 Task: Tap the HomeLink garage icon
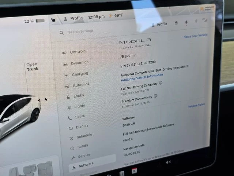point(176,23)
